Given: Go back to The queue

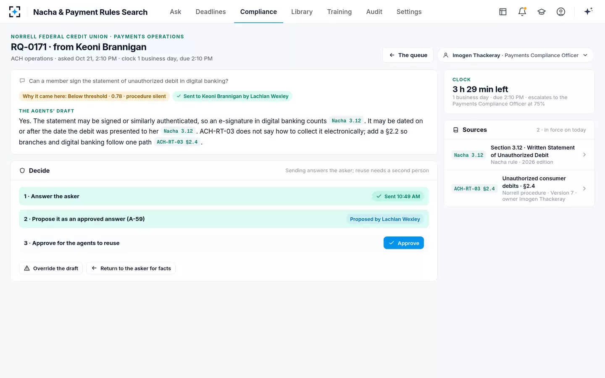Looking at the screenshot, I should 408,55.
